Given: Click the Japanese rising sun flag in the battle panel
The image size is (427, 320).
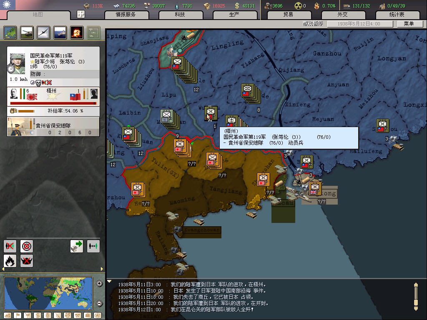Looking at the screenshot, I should point(32,97).
